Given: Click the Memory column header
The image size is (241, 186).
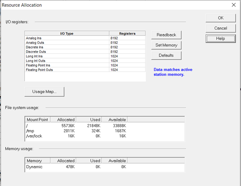Looking at the screenshot, I should [x=37, y=161].
